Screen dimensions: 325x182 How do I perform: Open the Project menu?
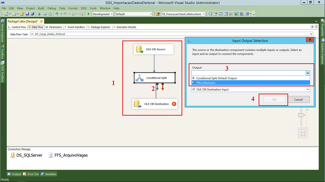(30, 8)
